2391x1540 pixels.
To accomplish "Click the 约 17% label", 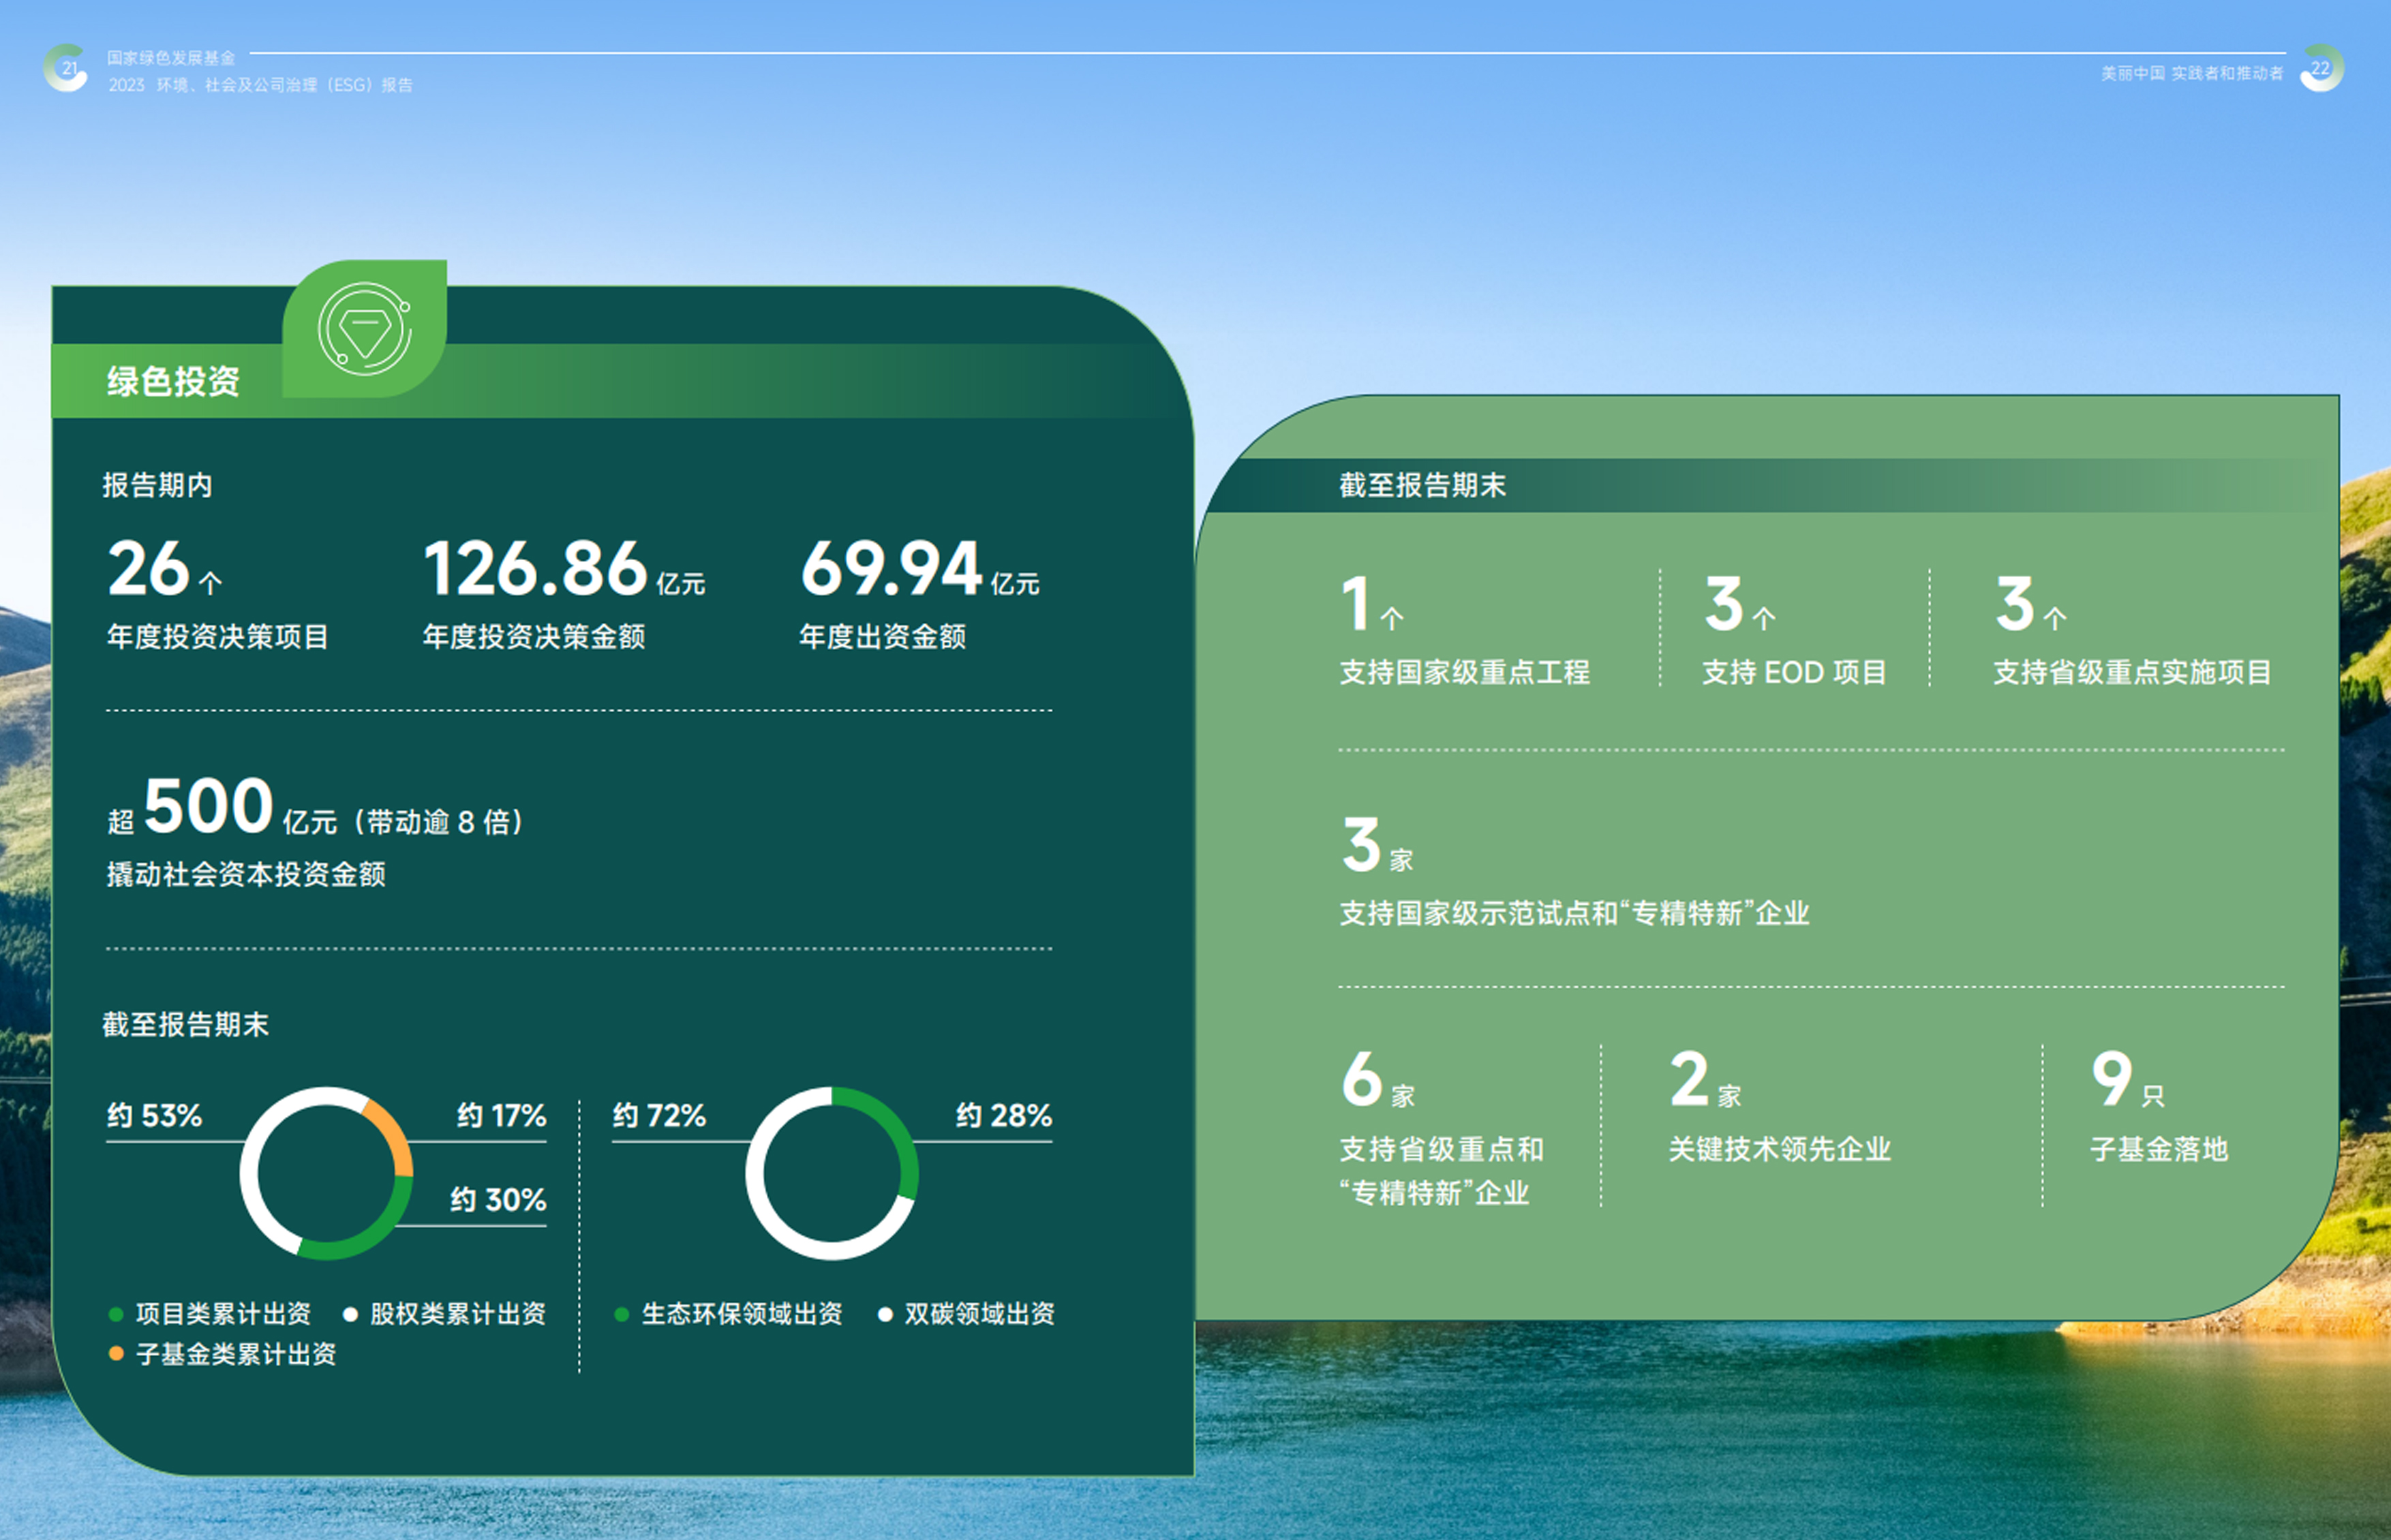I will click(x=502, y=1115).
